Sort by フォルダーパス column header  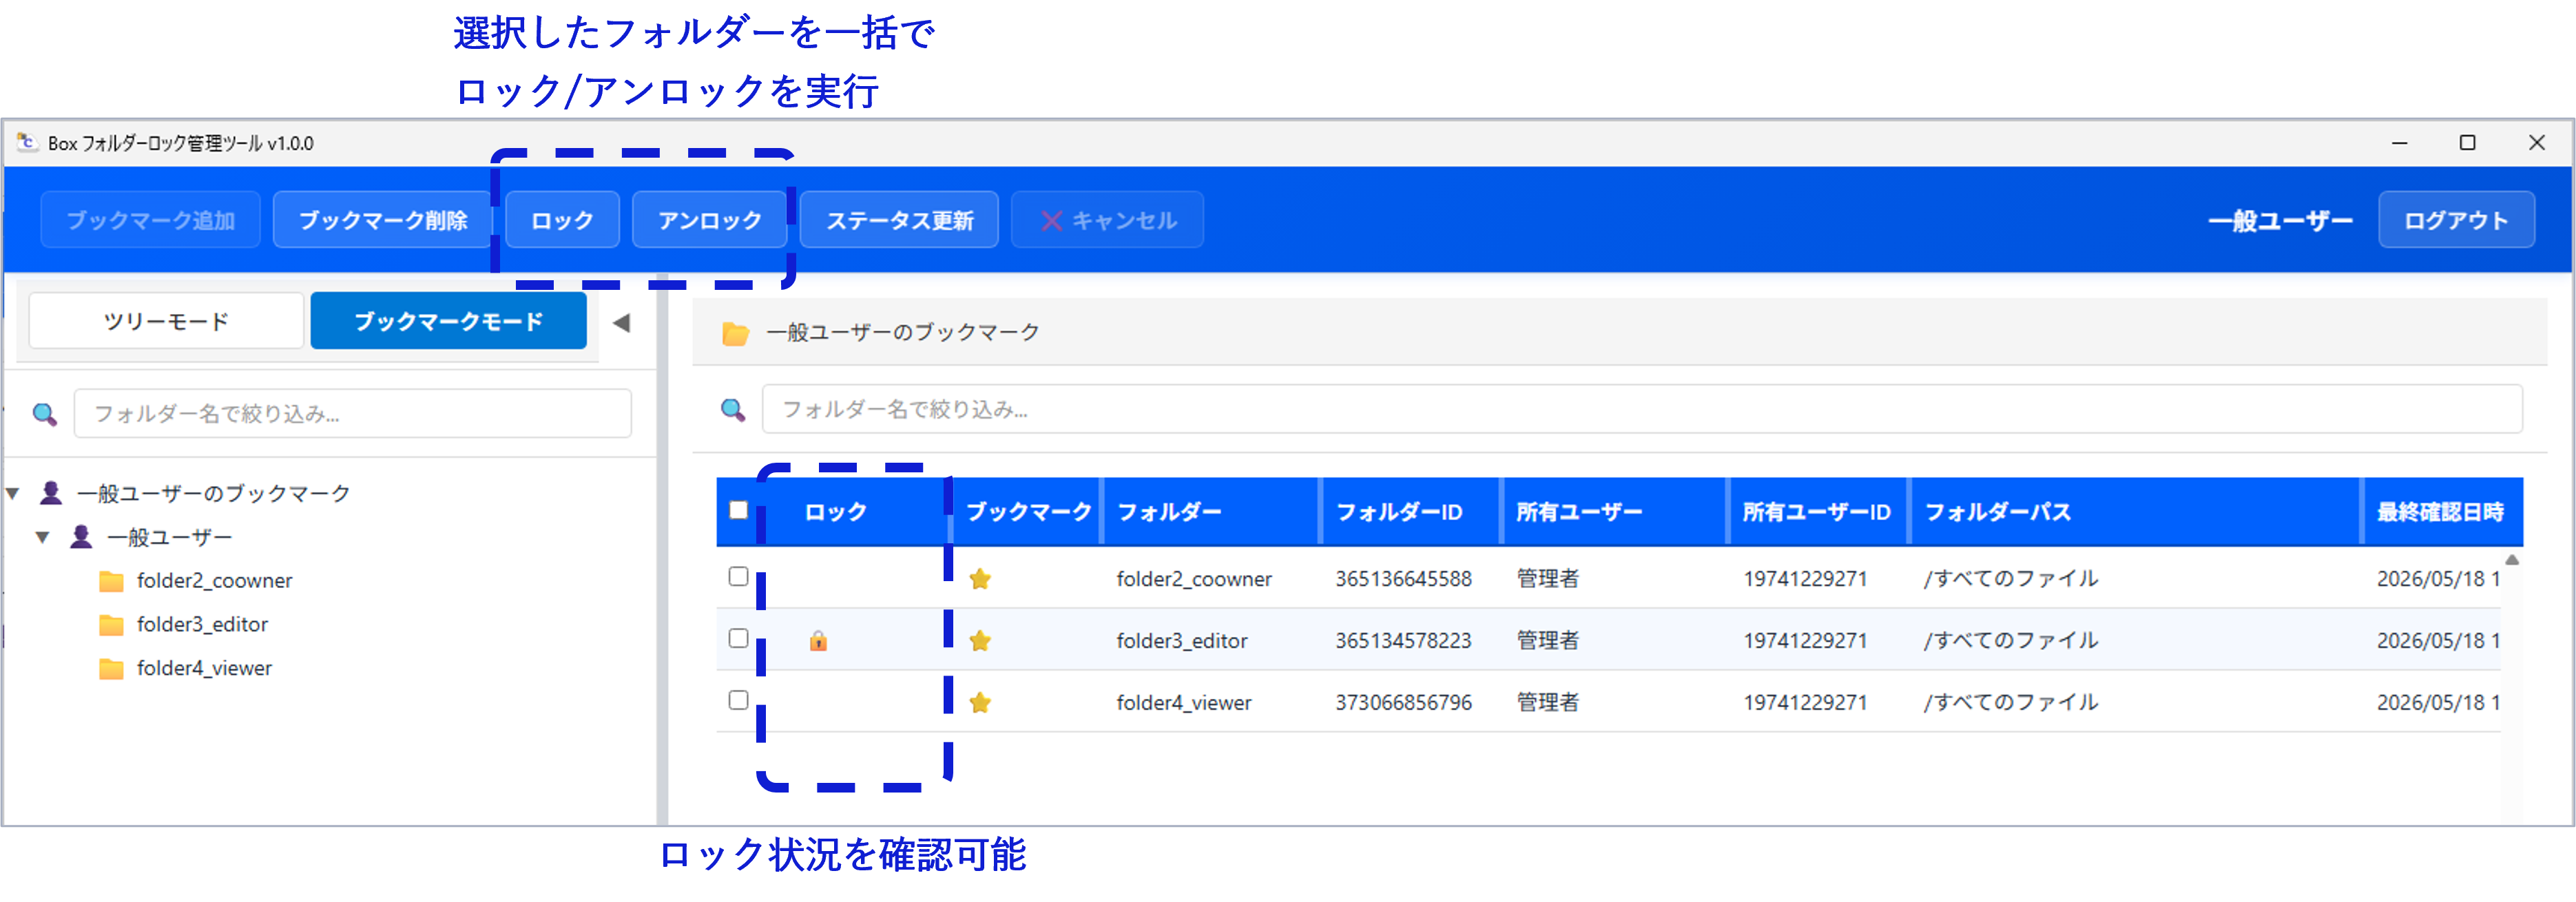[x=1997, y=512]
